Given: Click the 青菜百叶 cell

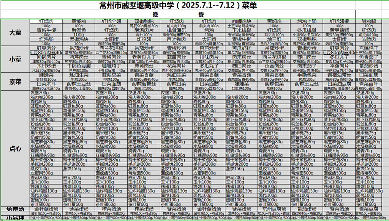Looking at the screenshot, I should click(x=368, y=84).
